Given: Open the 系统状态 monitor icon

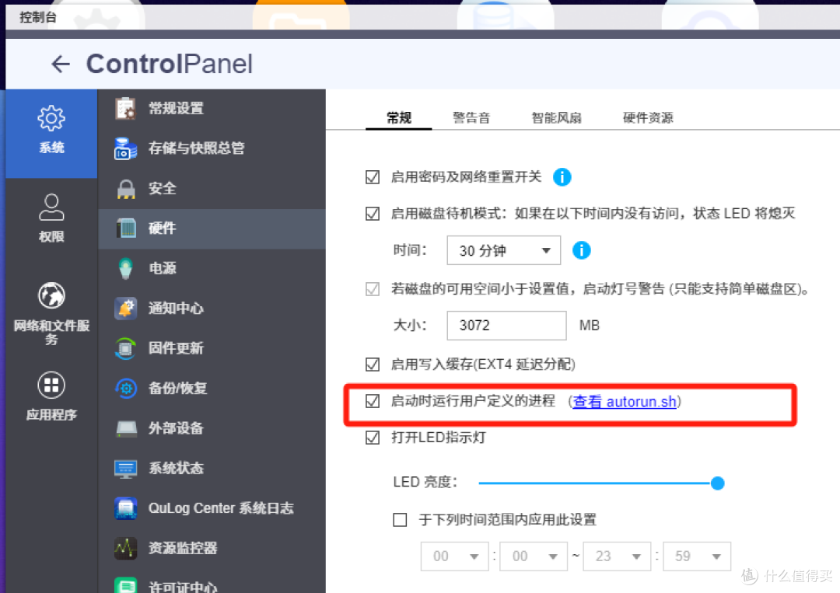Looking at the screenshot, I should coord(126,469).
